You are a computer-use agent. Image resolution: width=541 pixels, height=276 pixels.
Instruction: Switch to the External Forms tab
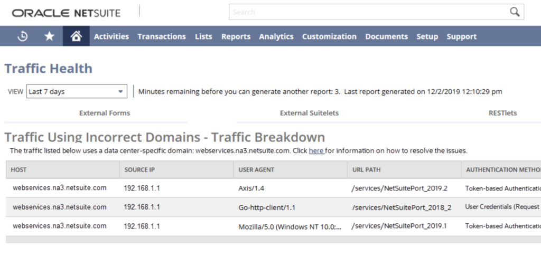click(105, 113)
